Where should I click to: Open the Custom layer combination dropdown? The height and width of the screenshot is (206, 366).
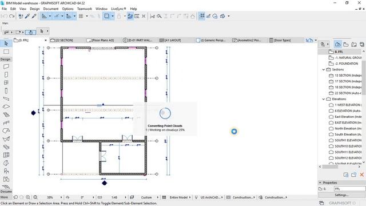158,197
